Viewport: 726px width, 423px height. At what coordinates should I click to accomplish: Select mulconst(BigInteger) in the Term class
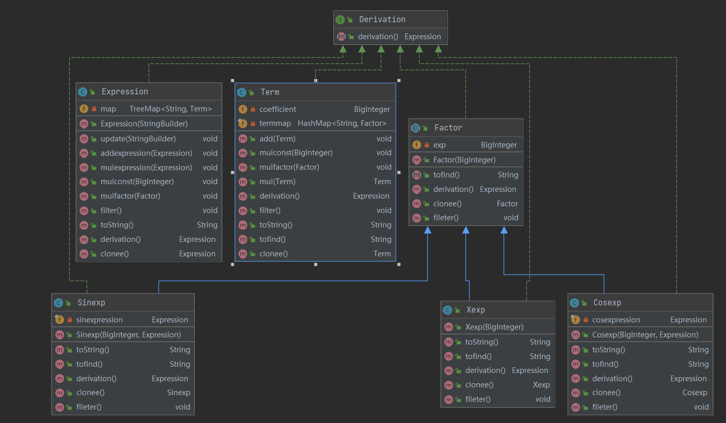click(296, 153)
